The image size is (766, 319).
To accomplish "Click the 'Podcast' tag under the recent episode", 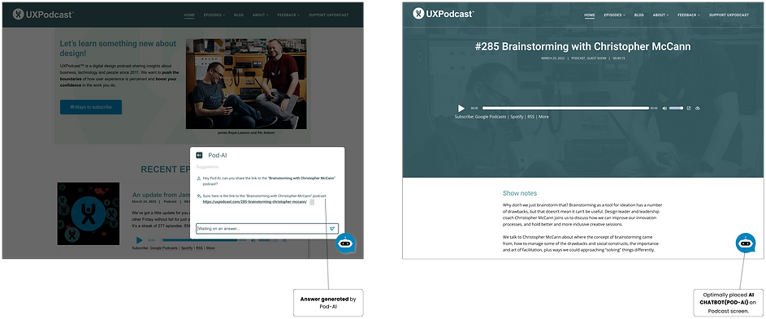I will [x=171, y=201].
